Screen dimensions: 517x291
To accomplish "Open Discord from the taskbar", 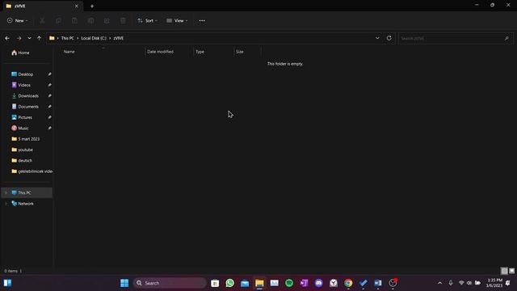I will (319, 283).
